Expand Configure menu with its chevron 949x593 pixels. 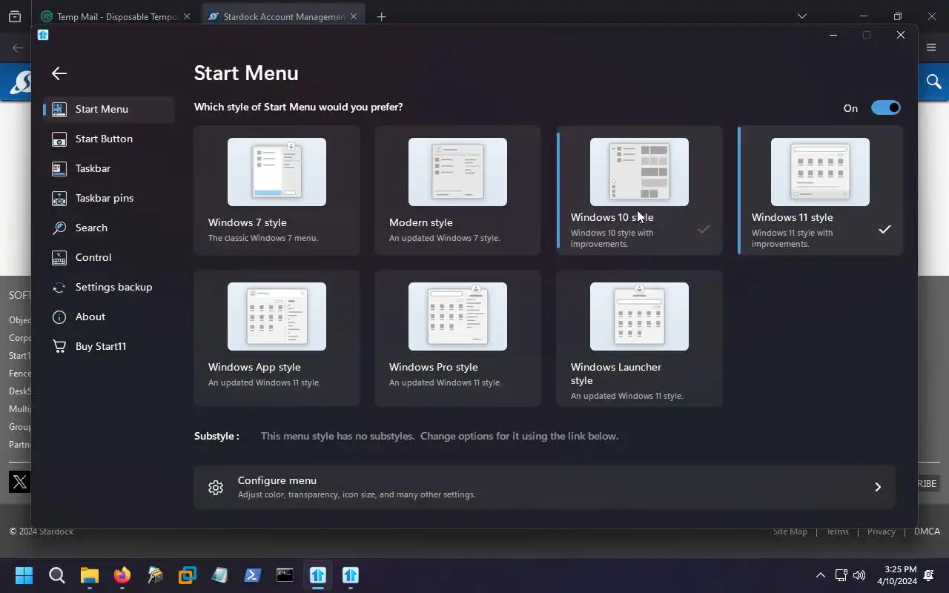(x=878, y=487)
